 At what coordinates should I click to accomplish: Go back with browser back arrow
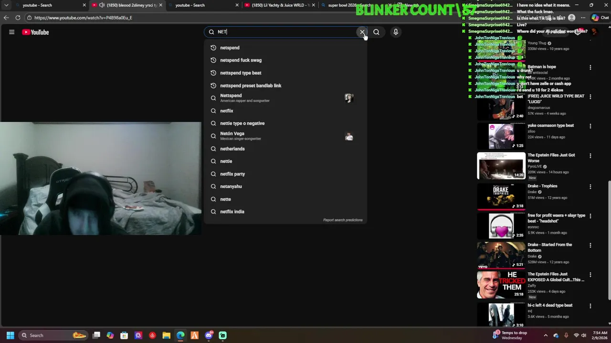(6, 18)
